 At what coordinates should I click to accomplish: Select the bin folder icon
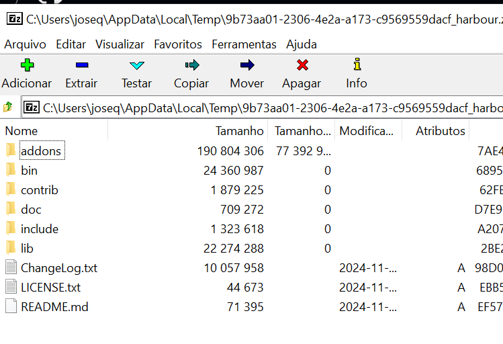tap(11, 170)
